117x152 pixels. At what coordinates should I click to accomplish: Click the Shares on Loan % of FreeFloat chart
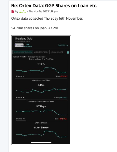[41, 70]
